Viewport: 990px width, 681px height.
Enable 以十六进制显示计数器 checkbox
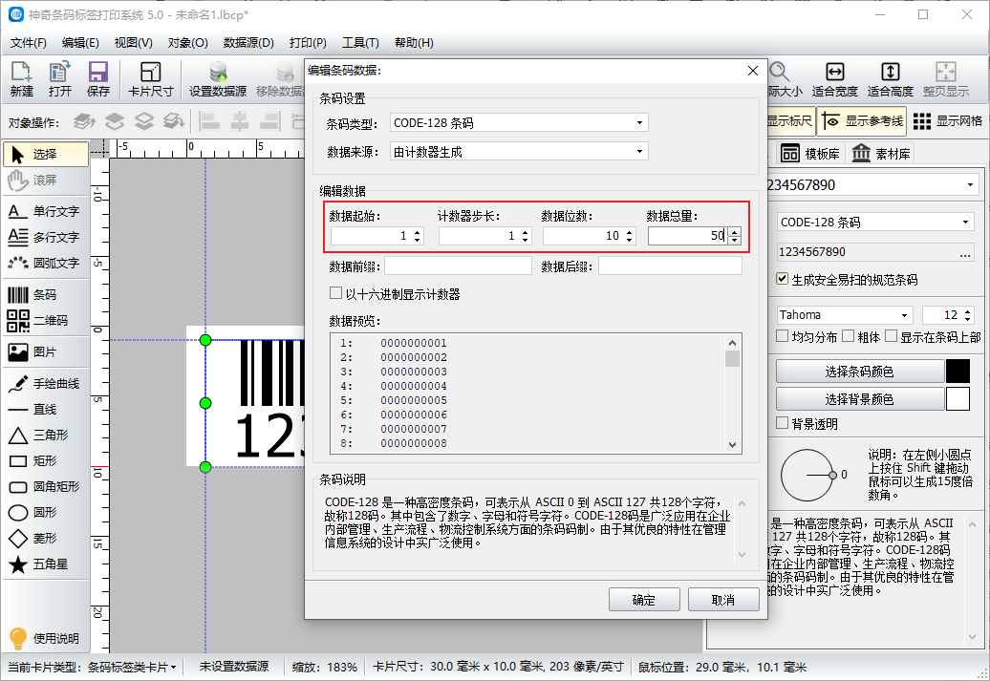336,293
